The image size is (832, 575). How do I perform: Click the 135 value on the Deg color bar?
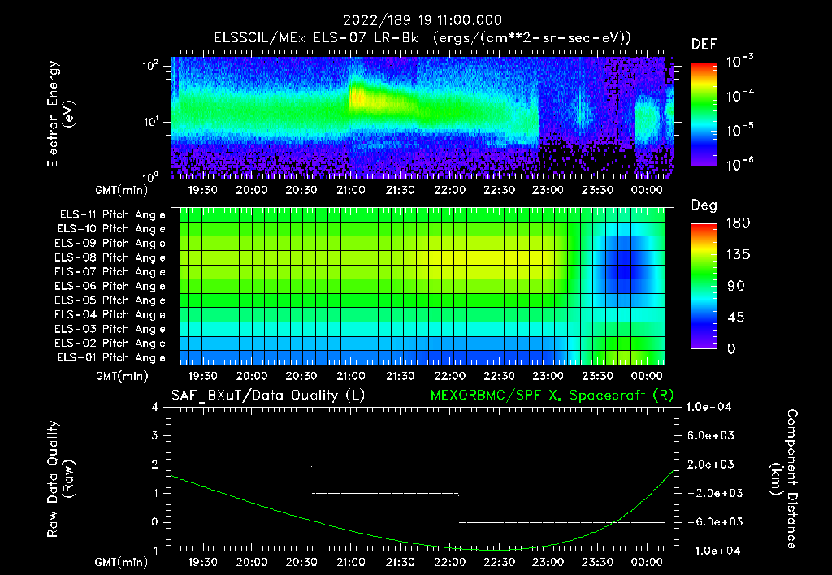pyautogui.click(x=738, y=255)
